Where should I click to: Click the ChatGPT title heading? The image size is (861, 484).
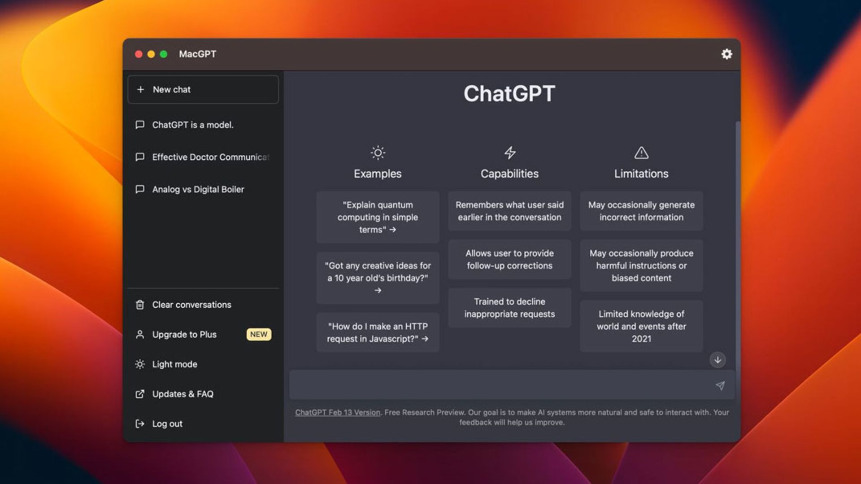pos(509,93)
